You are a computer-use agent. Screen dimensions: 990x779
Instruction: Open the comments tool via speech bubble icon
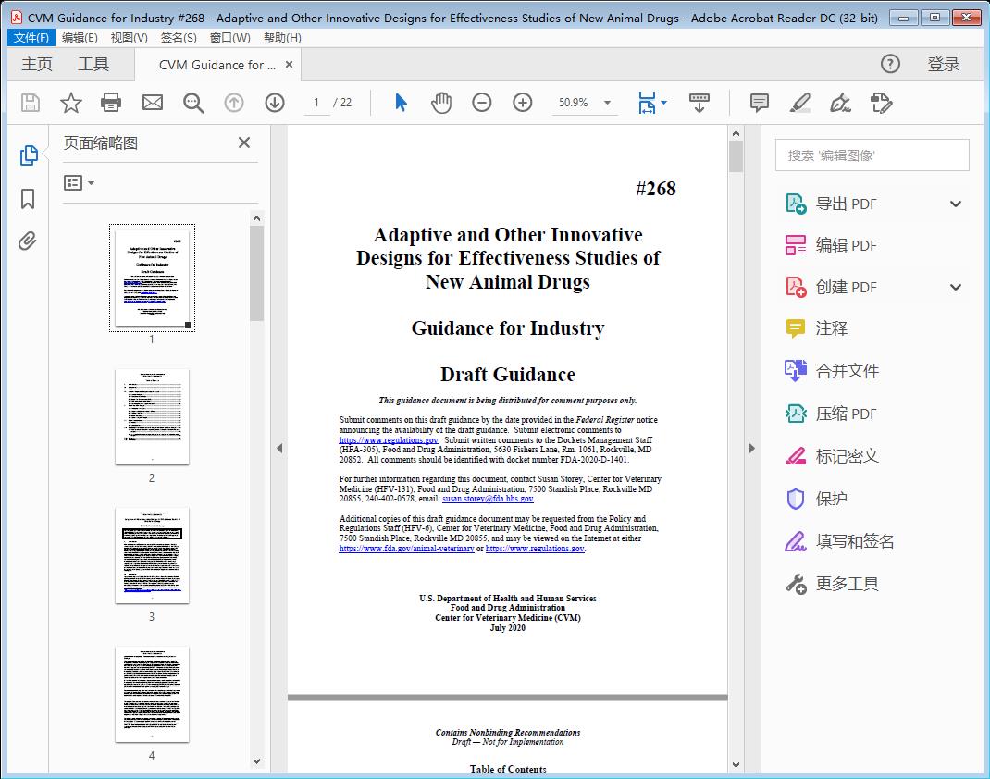click(759, 104)
